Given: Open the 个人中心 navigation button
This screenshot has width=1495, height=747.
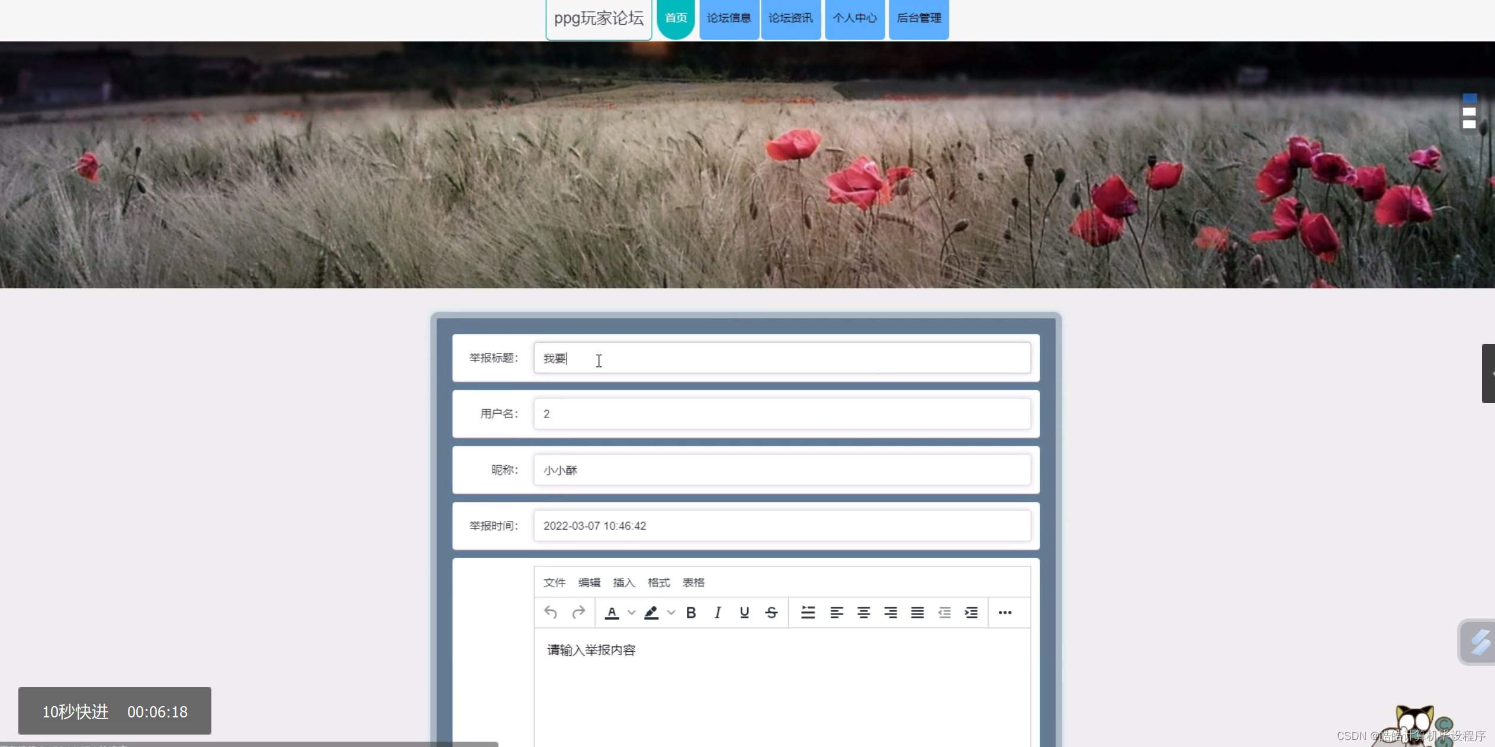Looking at the screenshot, I should [854, 18].
